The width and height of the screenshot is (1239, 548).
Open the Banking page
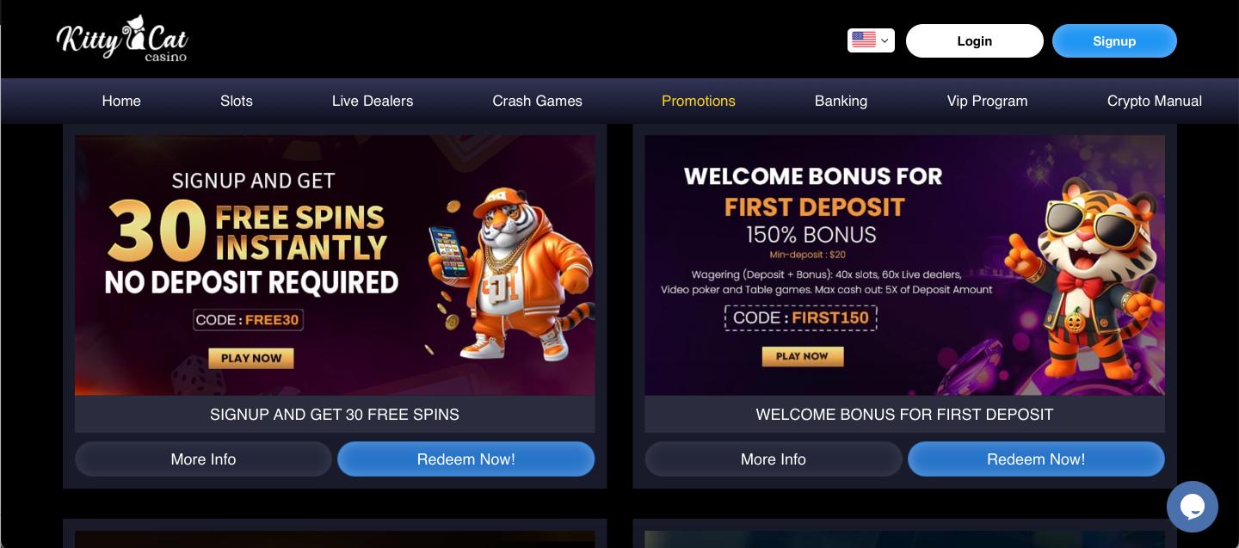click(841, 101)
